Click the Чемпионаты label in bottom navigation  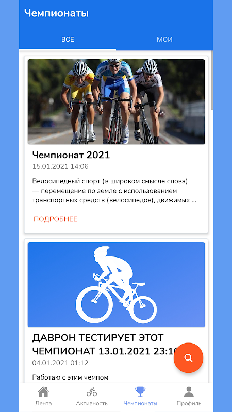pyautogui.click(x=140, y=403)
